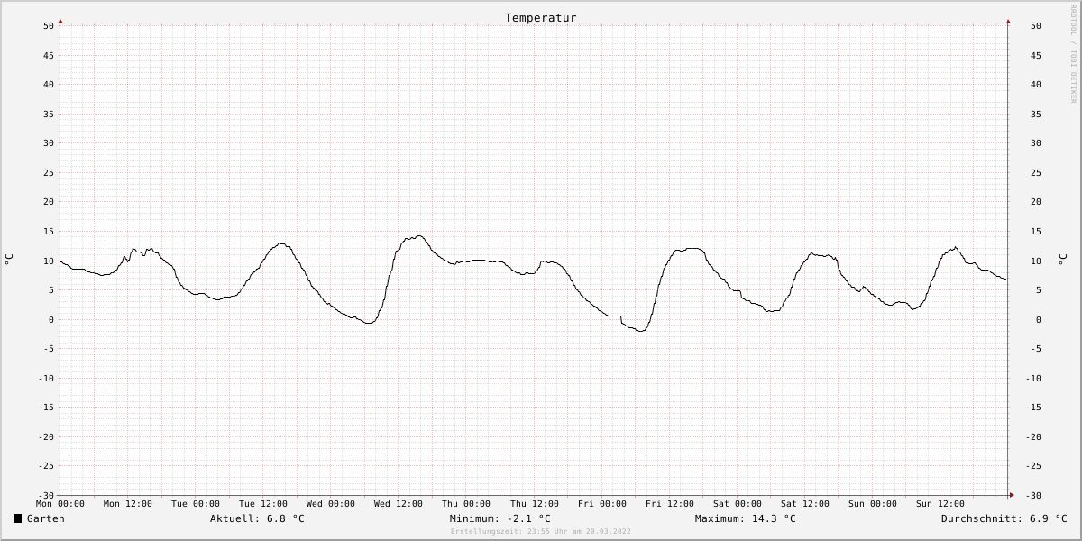Screen dimensions: 1082x541
Task: Select the 'Minimum: -2.1 °C' value
Action: click(500, 518)
